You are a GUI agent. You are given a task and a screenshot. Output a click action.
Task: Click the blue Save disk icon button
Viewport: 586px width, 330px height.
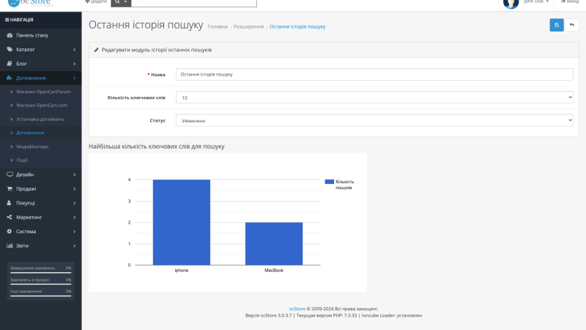[x=557, y=25]
